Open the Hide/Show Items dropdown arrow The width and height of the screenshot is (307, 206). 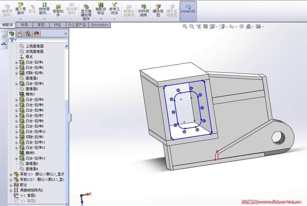[236, 27]
